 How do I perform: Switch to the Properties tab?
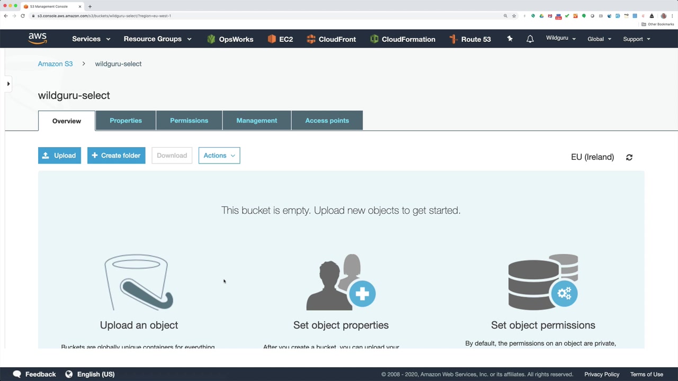[126, 121]
